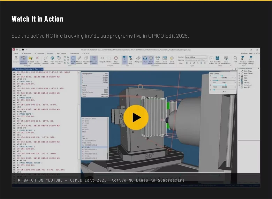The width and height of the screenshot is (272, 199).
Task: Open the Control Fanuc Milling dropdown
Action: click(x=196, y=57)
